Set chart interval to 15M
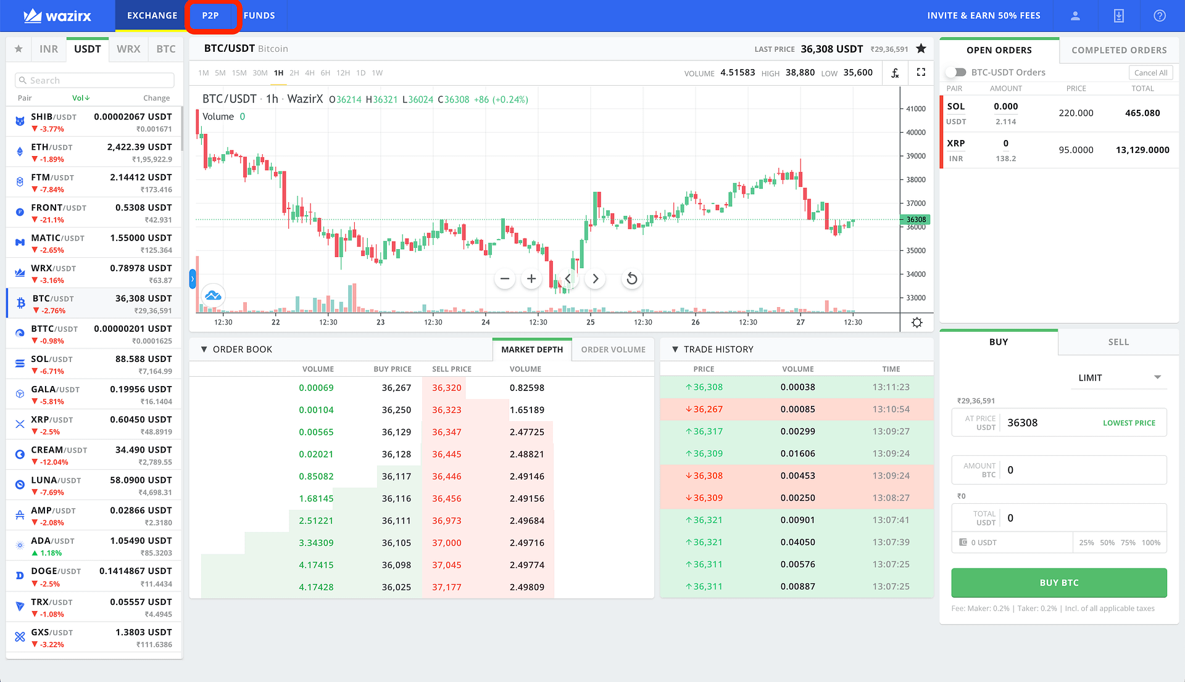The image size is (1185, 682). coord(239,73)
